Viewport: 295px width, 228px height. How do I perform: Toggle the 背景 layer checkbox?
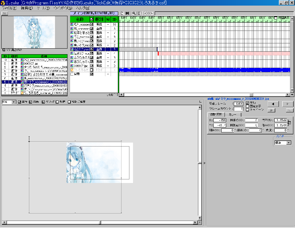pyautogui.click(x=92, y=74)
